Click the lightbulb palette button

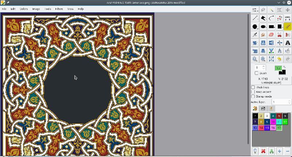click(x=255, y=151)
